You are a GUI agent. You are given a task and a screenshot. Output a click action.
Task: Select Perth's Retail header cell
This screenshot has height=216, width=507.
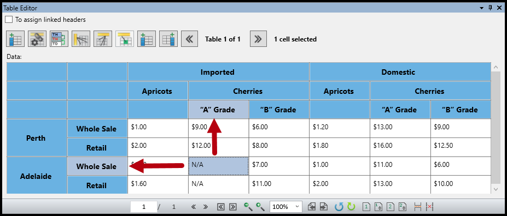pos(97,148)
